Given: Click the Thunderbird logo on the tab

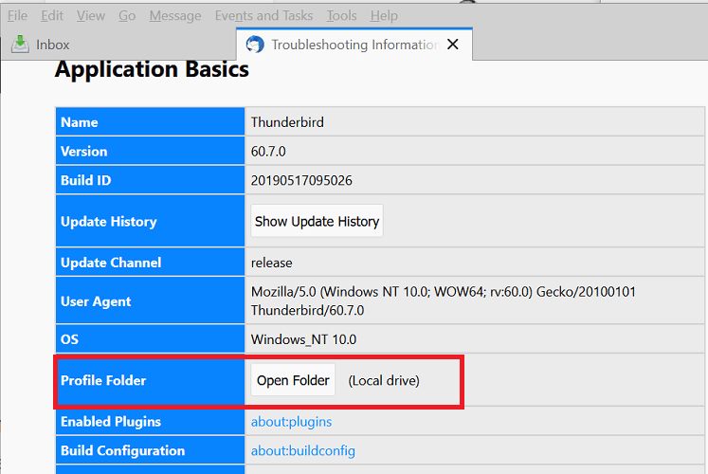Looking at the screenshot, I should [255, 45].
